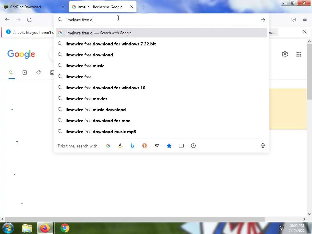Pick the 'limewire free download' suggestion
Viewport: 312px width, 234px height.
point(161,55)
